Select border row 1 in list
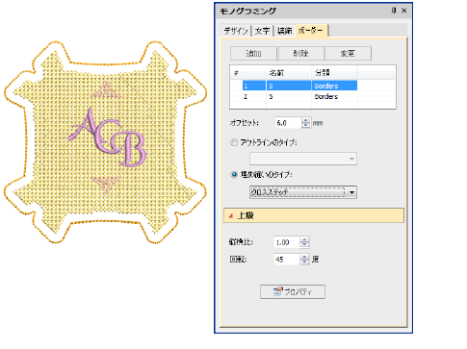The image size is (467, 349). [299, 86]
